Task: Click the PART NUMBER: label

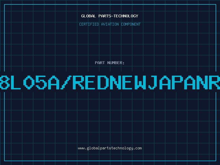Action: pyautogui.click(x=110, y=63)
